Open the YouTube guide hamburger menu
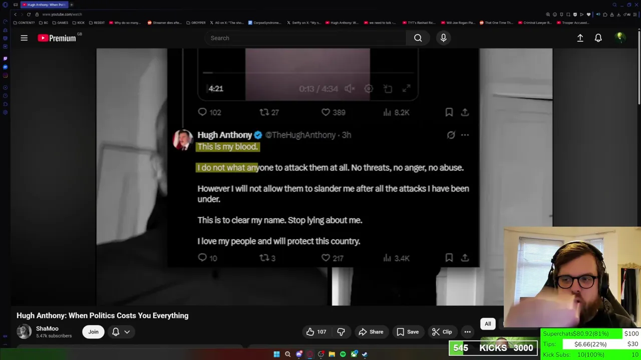The image size is (641, 360). point(24,38)
